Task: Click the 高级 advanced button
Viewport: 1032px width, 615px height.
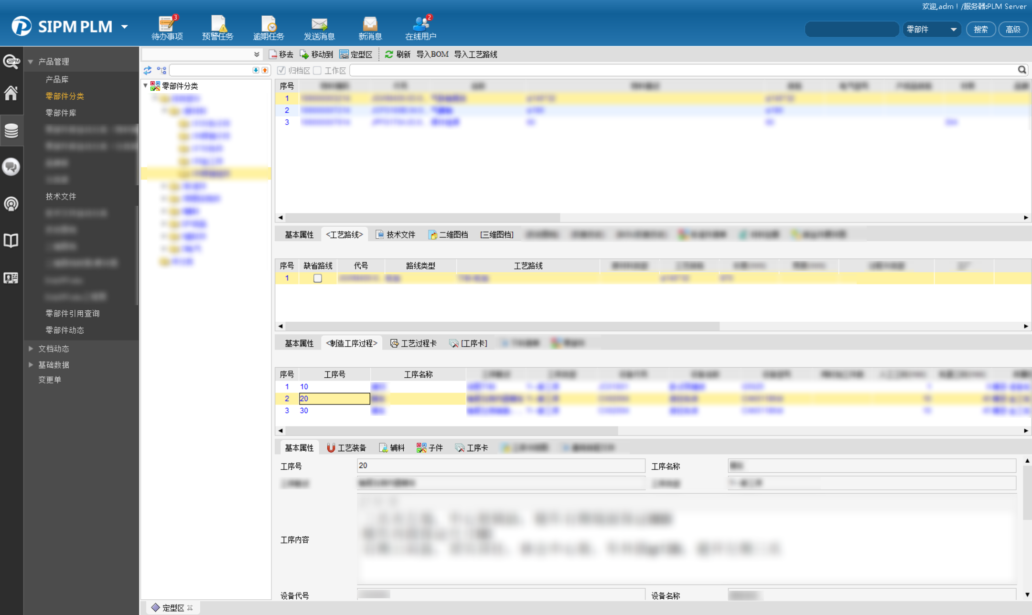Action: tap(1012, 30)
